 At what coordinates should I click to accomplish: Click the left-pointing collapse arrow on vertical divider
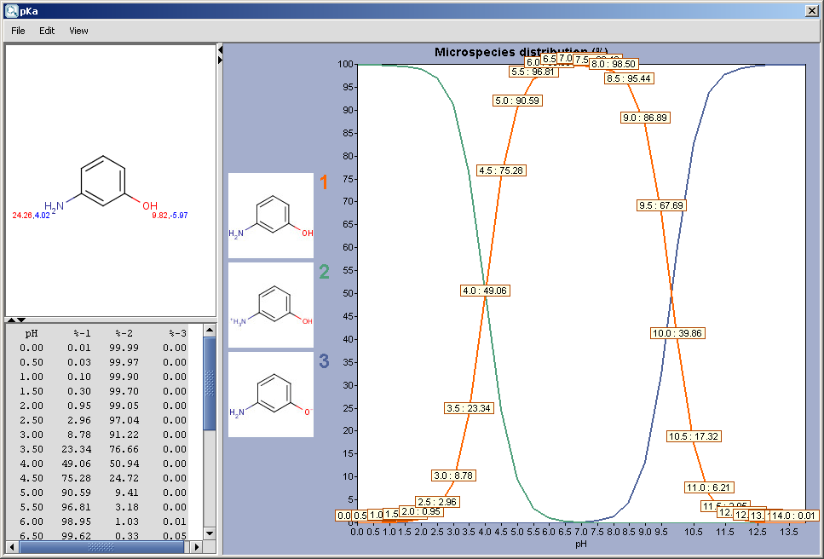click(220, 50)
